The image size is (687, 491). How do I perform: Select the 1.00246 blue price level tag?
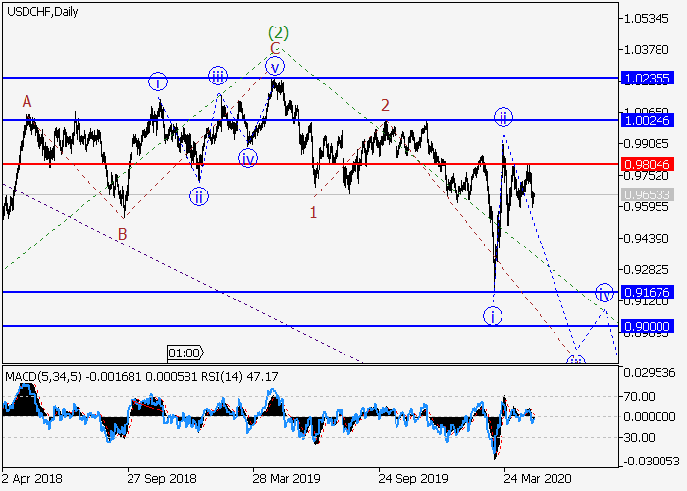point(648,119)
